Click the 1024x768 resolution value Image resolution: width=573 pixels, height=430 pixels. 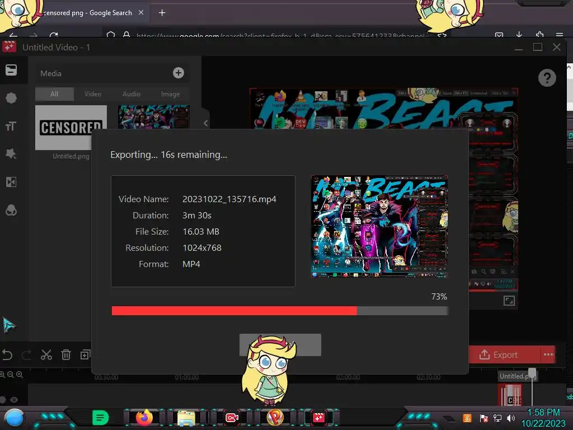pos(201,248)
